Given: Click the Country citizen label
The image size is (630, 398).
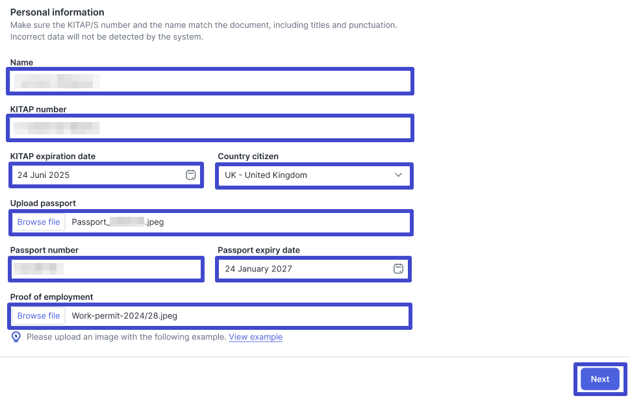Looking at the screenshot, I should (248, 156).
